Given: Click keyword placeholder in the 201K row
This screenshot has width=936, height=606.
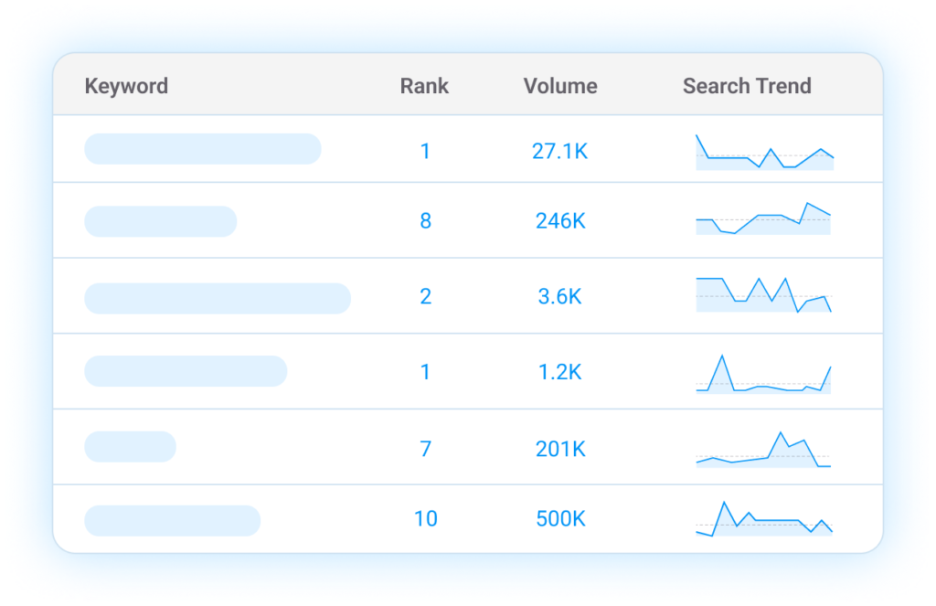Looking at the screenshot, I should pos(130,447).
